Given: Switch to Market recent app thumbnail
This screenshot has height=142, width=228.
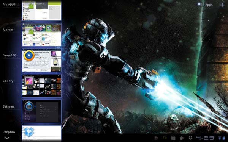Looking at the screenshot, I should coord(41,34).
